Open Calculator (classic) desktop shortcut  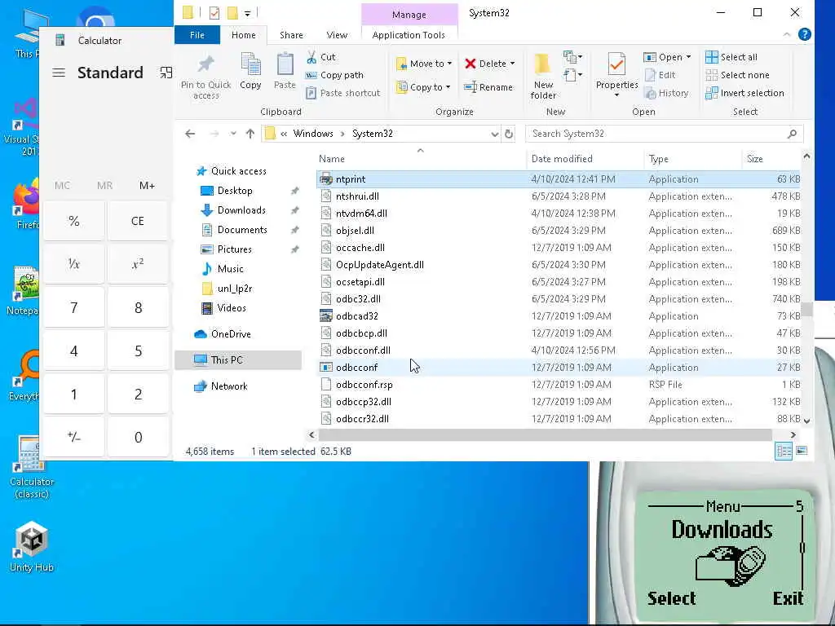point(32,468)
